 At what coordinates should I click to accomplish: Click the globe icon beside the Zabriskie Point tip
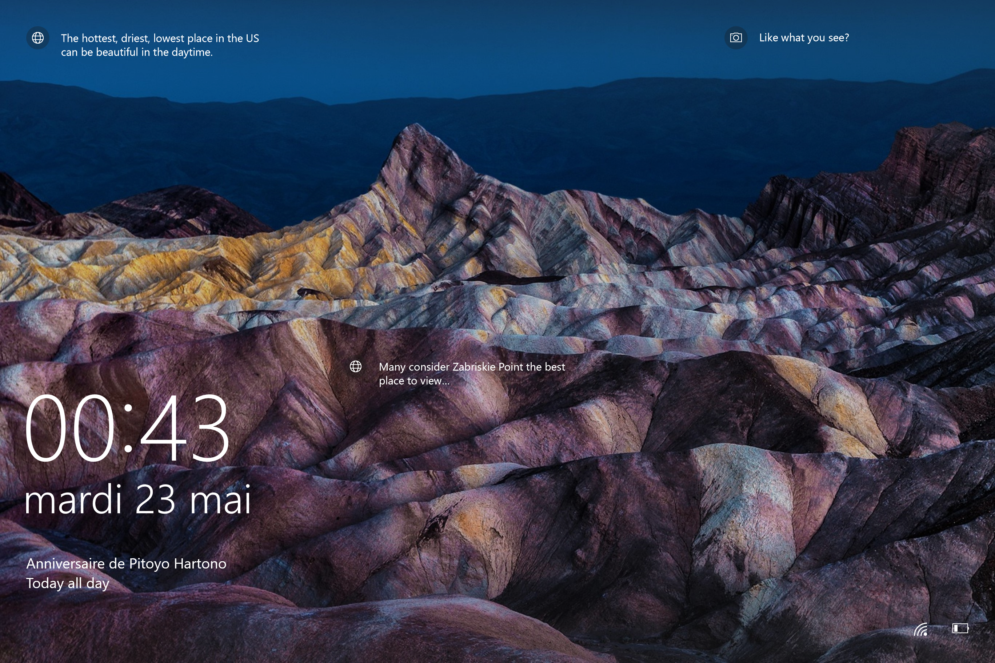coord(355,366)
